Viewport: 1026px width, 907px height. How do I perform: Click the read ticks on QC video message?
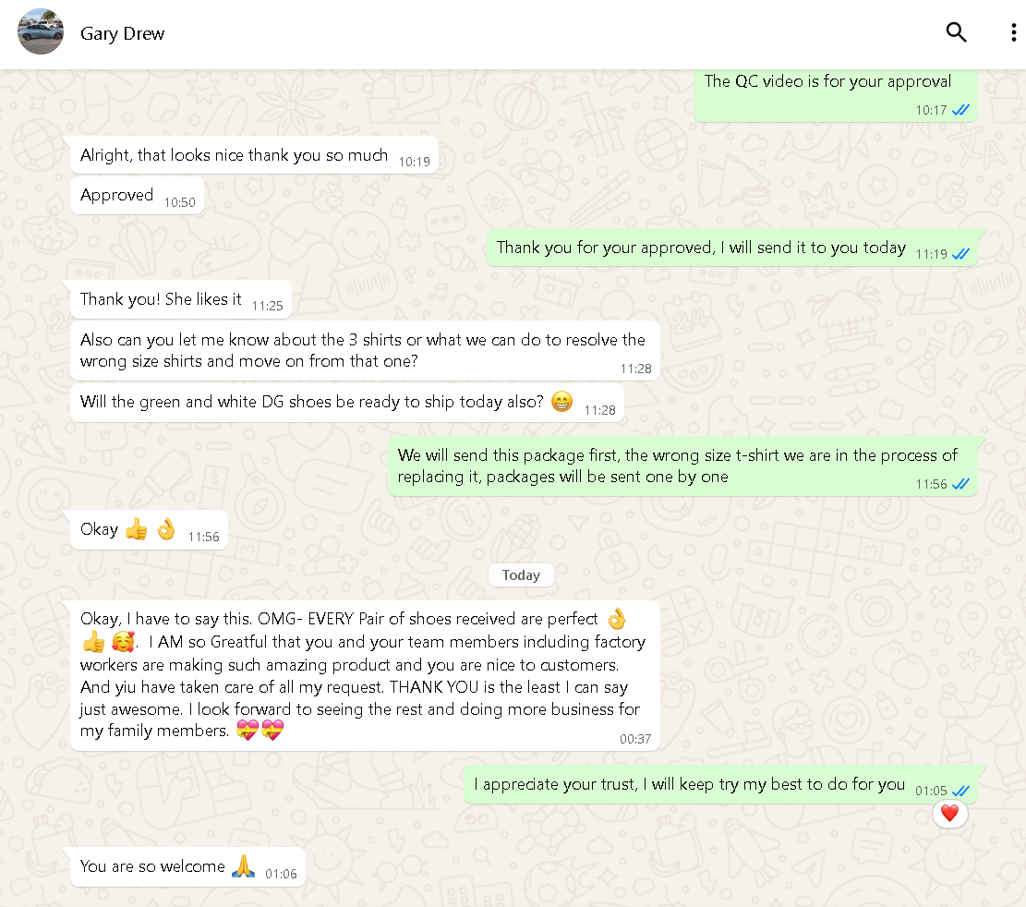[960, 110]
